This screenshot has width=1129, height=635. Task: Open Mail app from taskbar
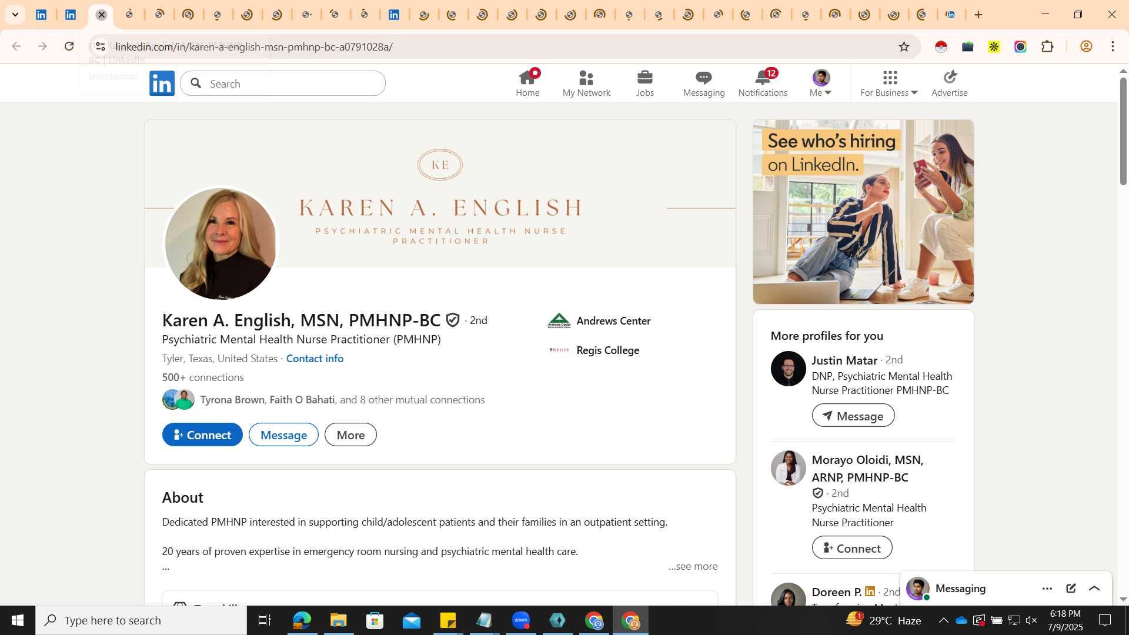coord(411,620)
